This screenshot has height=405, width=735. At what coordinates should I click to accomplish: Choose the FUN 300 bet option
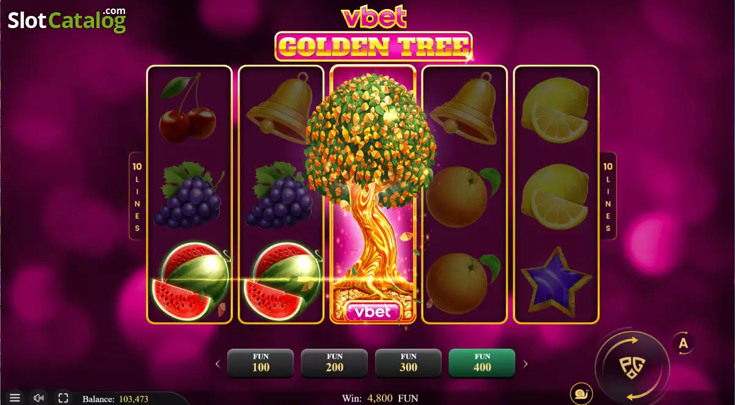(x=408, y=363)
